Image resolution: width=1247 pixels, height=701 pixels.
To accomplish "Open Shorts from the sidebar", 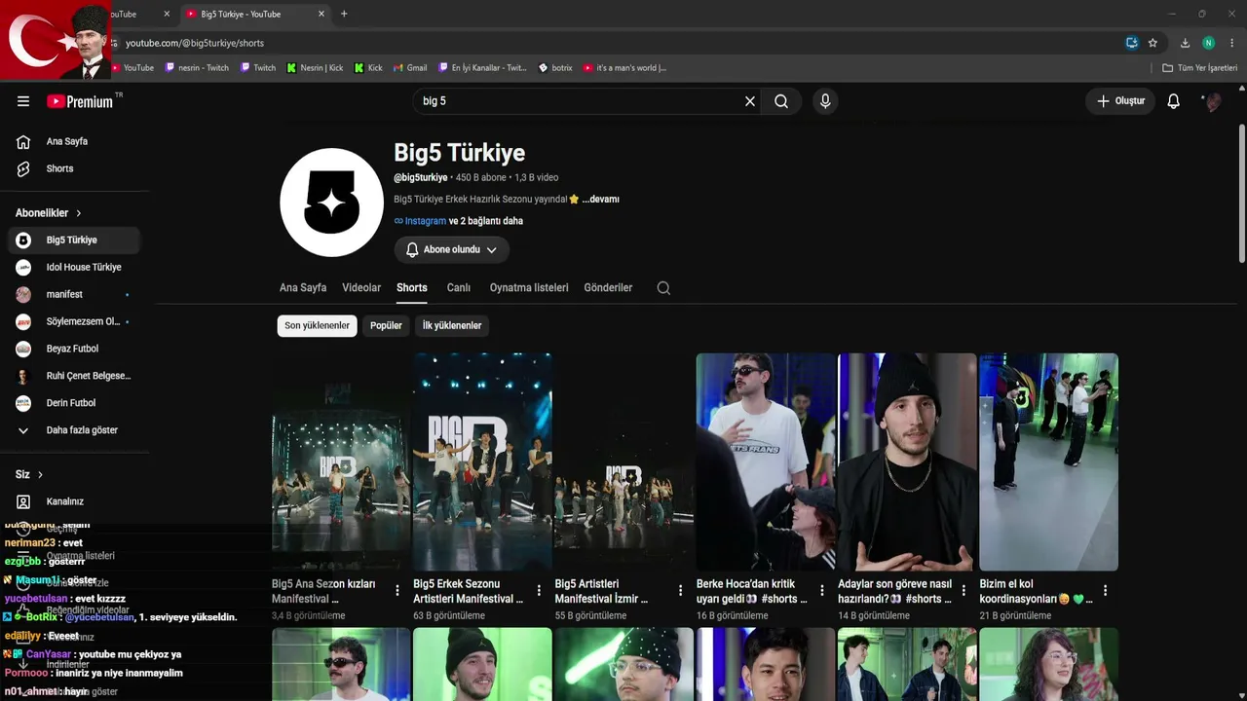I will [74, 168].
